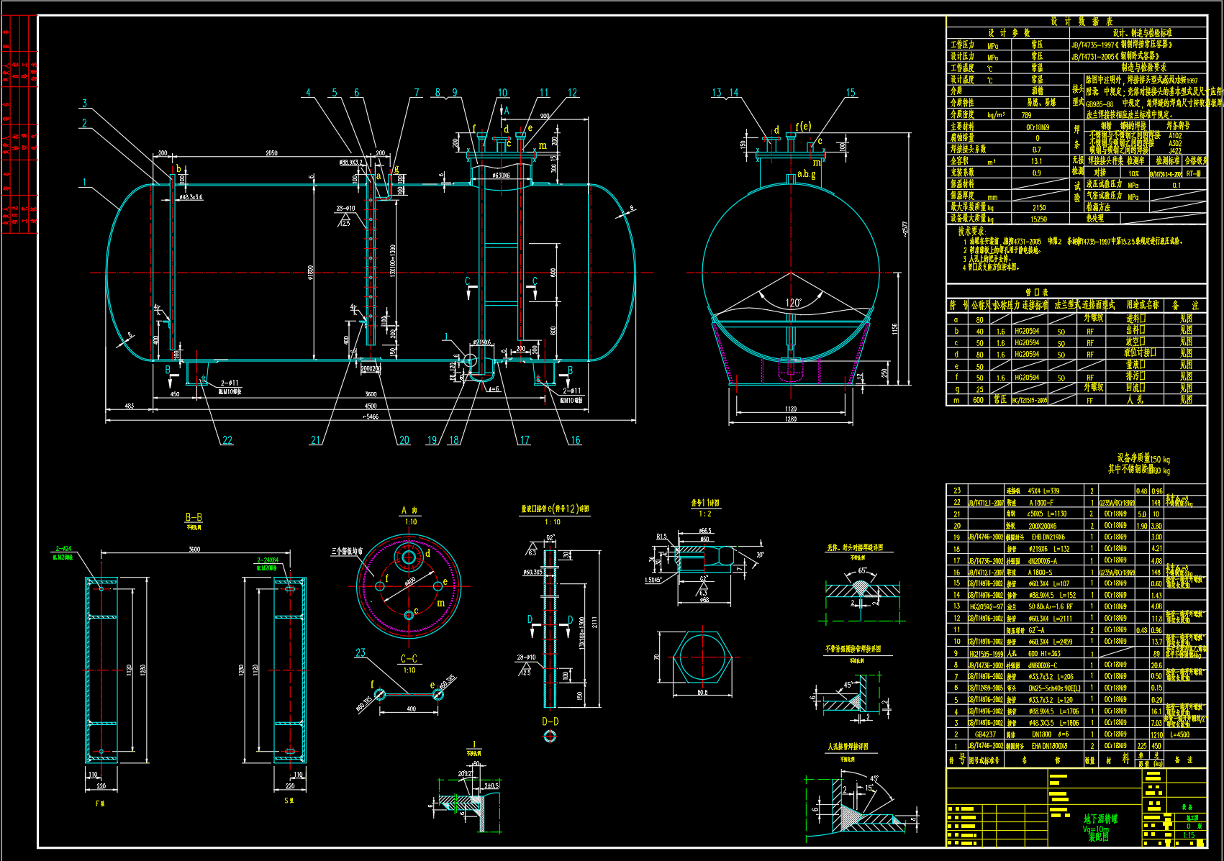This screenshot has width=1224, height=861.
Task: Select callout number 23 near C-C view
Action: pyautogui.click(x=361, y=653)
